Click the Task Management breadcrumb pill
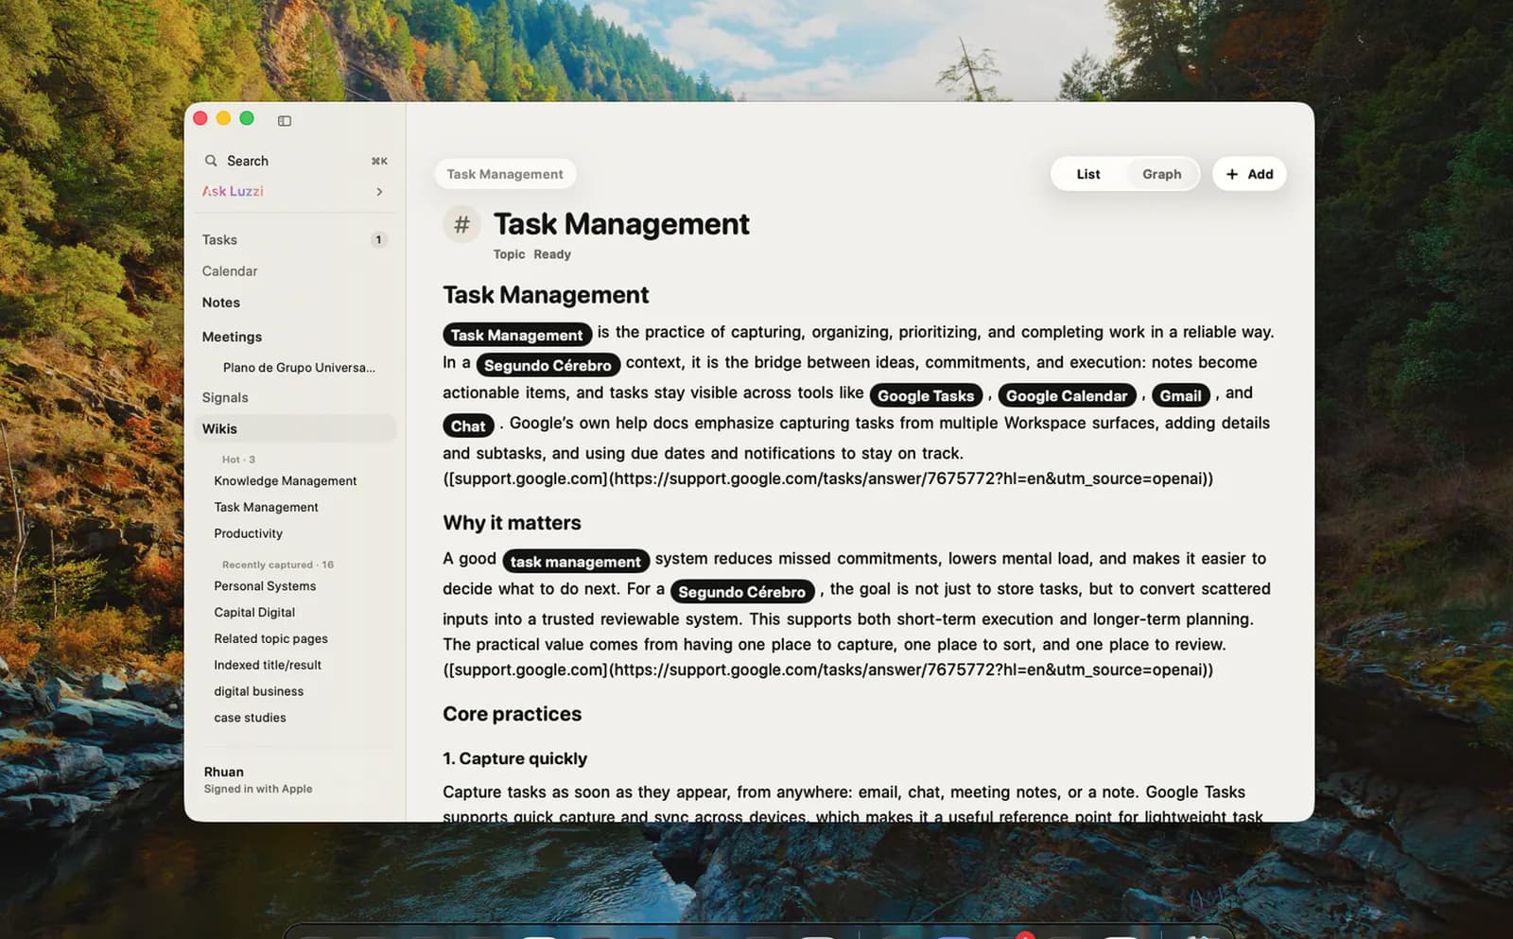The height and width of the screenshot is (939, 1513). point(505,174)
